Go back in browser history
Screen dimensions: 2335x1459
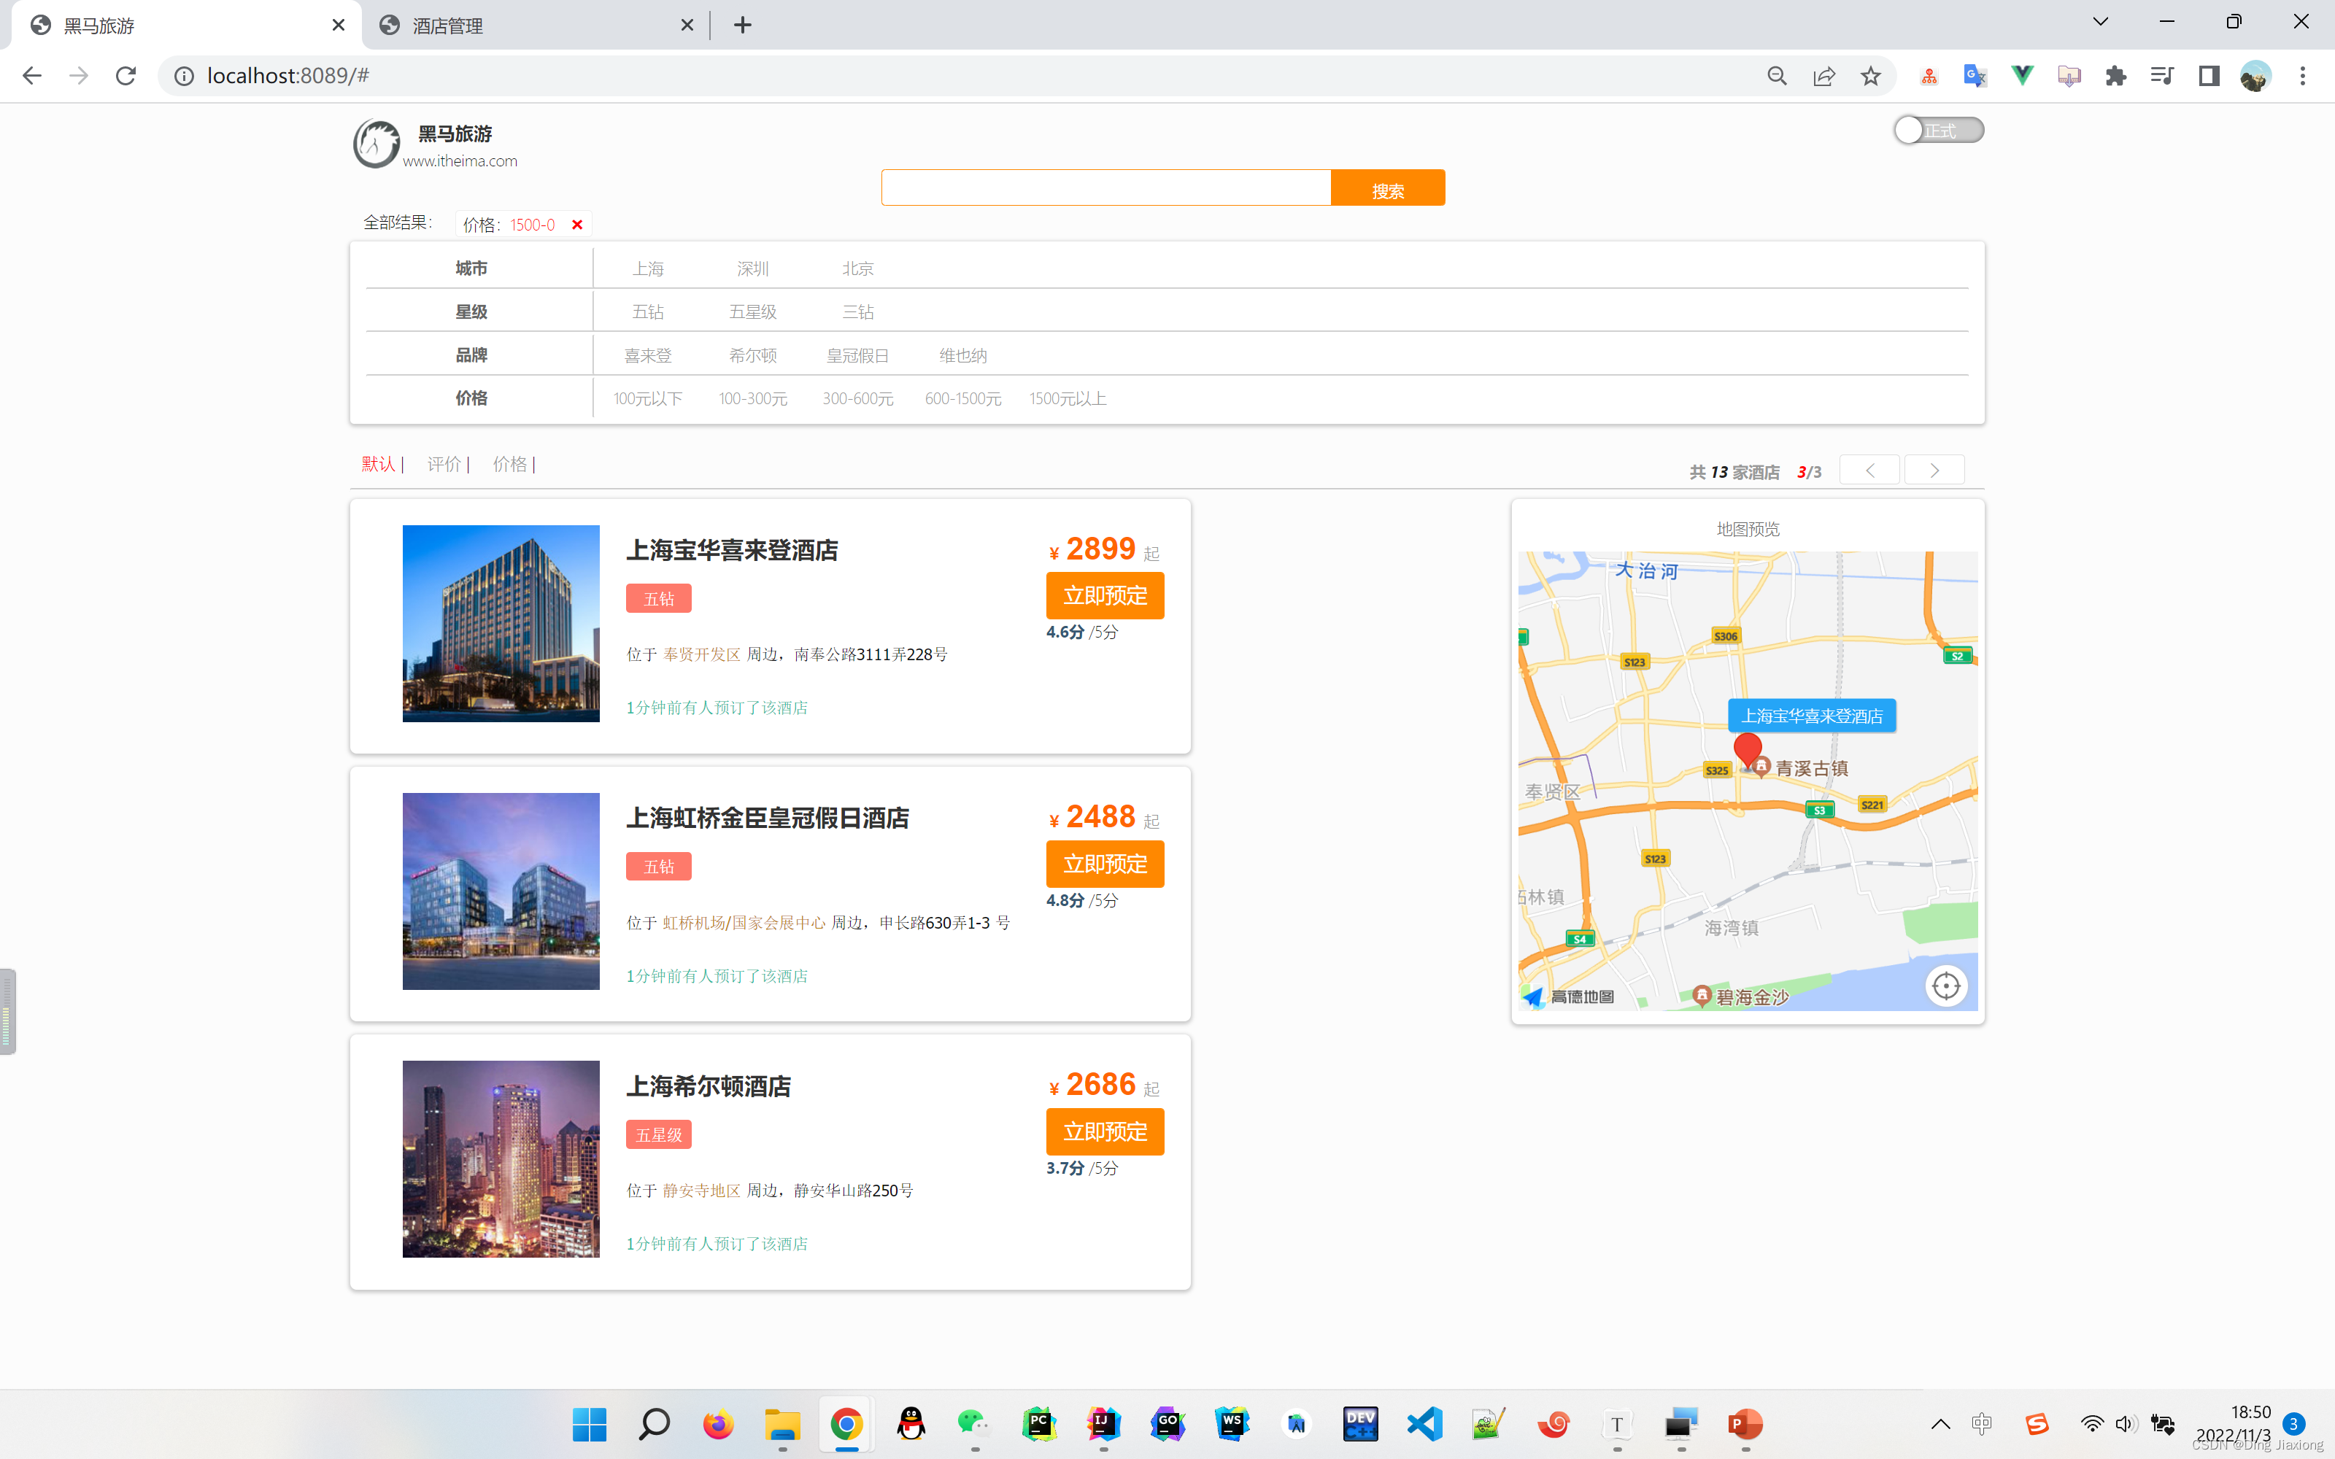[32, 75]
